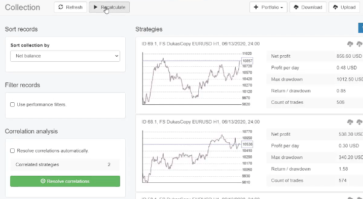Click the 10538 balance marker on second chart
This screenshot has width=363, height=199.
[247, 144]
